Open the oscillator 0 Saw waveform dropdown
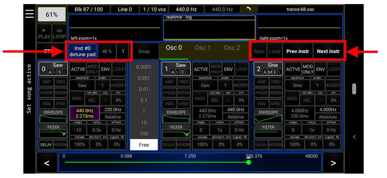387x178 pixels. (x=82, y=85)
